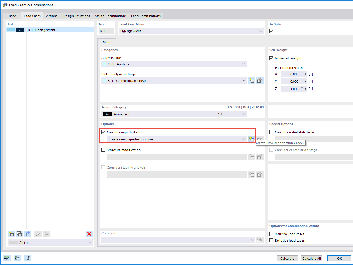Toggle Active self-weight checkbox
The width and height of the screenshot is (353, 265).
click(272, 58)
